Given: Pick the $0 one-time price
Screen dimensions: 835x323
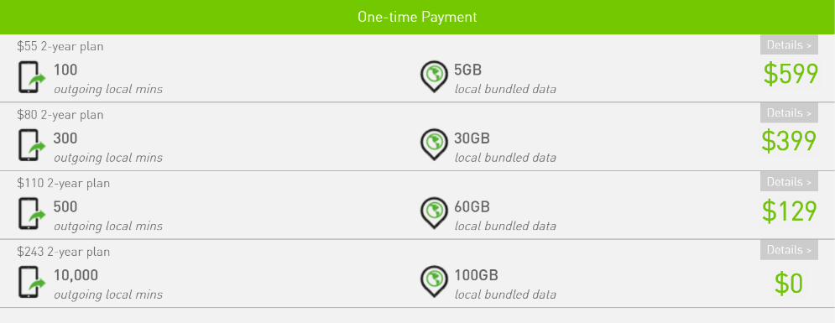Looking at the screenshot, I should (x=789, y=284).
